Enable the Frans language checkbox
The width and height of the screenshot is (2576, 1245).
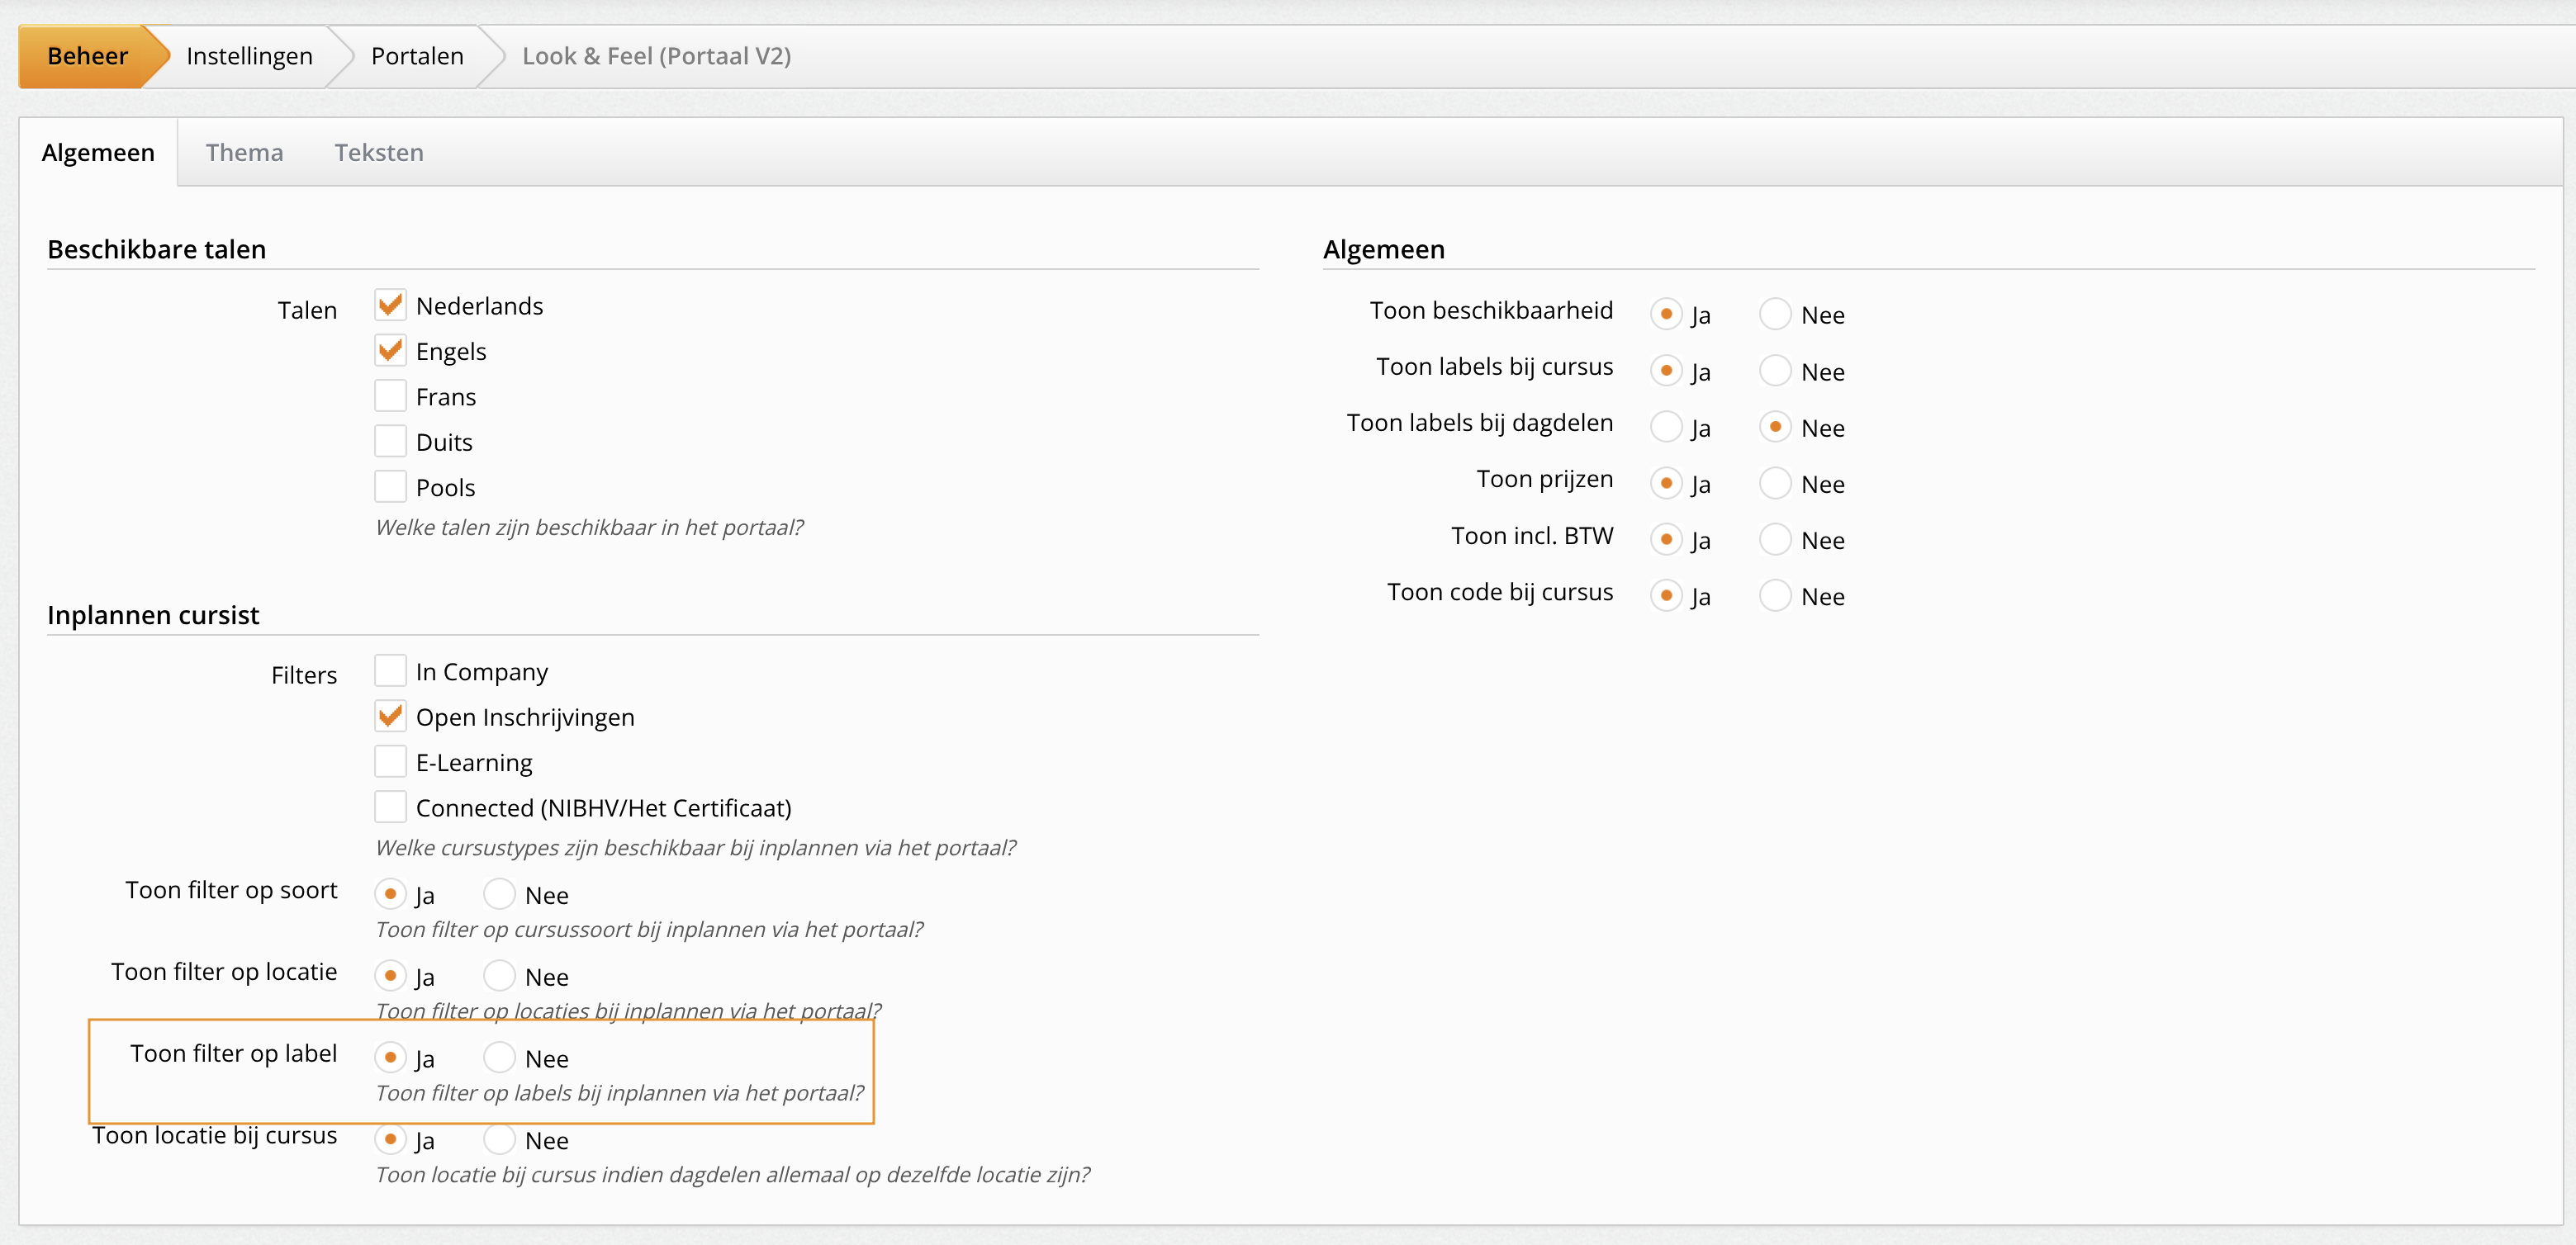(390, 396)
